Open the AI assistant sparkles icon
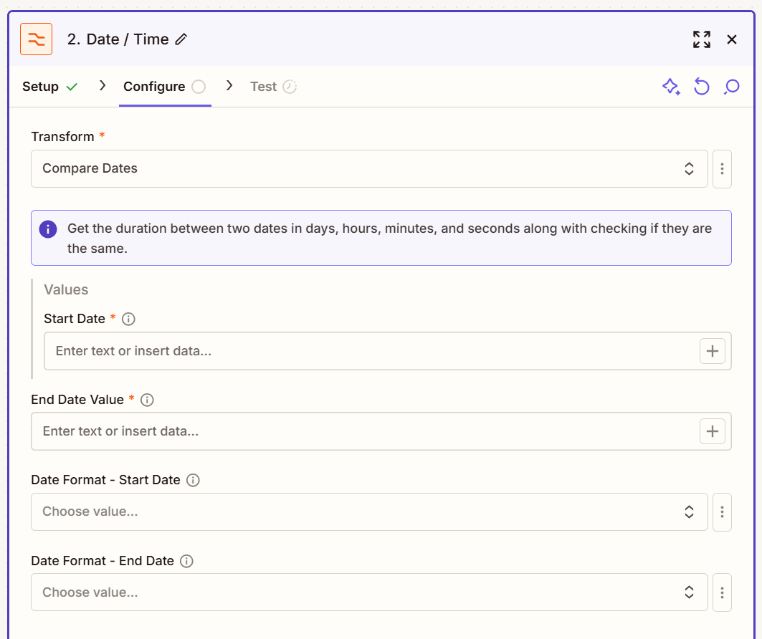Image resolution: width=762 pixels, height=639 pixels. pos(671,86)
